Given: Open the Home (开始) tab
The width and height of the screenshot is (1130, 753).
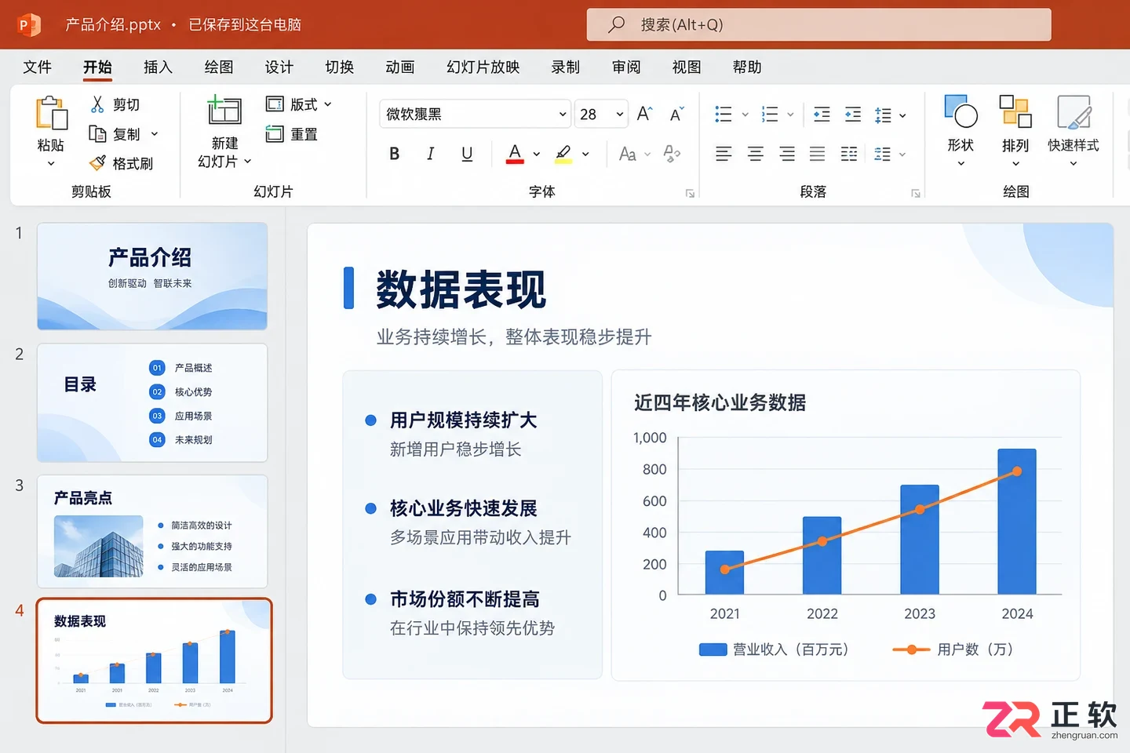Looking at the screenshot, I should (x=97, y=67).
